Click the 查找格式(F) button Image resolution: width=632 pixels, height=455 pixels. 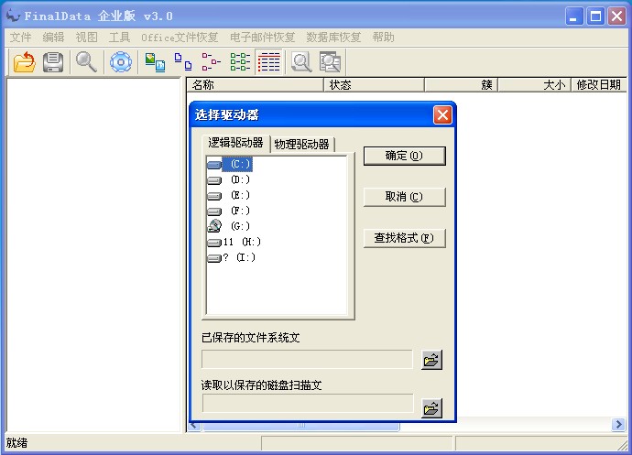pos(404,238)
